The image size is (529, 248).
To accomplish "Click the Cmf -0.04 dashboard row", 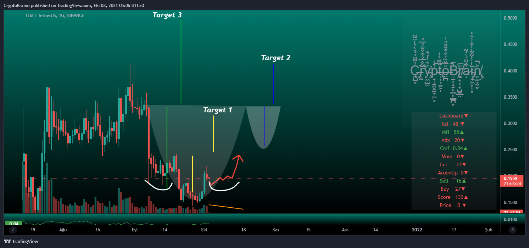I will (x=454, y=148).
